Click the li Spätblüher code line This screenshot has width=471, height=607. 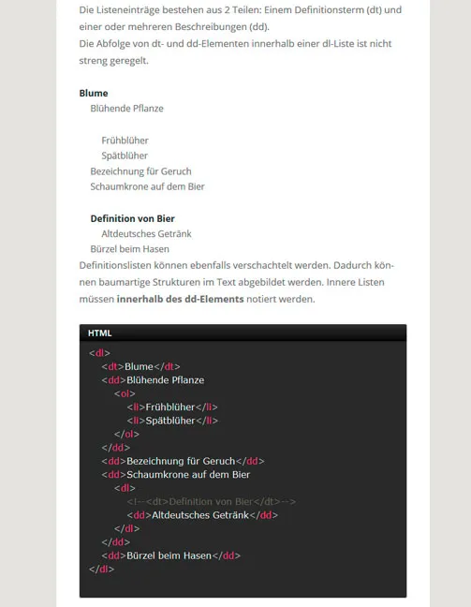(x=172, y=421)
